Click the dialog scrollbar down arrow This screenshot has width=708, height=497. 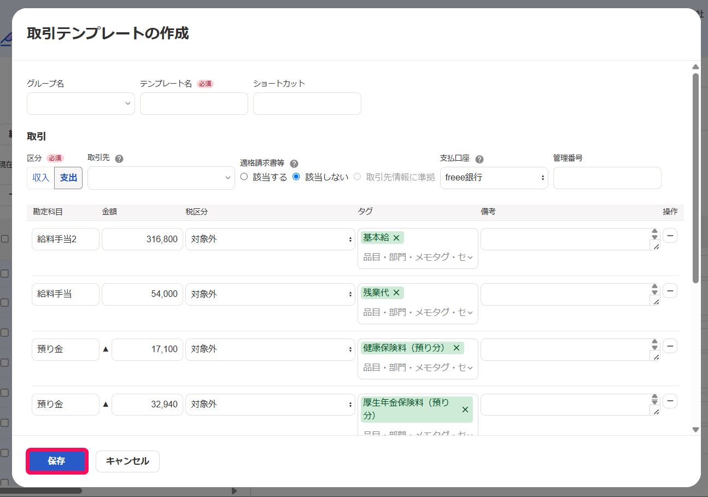tap(695, 430)
